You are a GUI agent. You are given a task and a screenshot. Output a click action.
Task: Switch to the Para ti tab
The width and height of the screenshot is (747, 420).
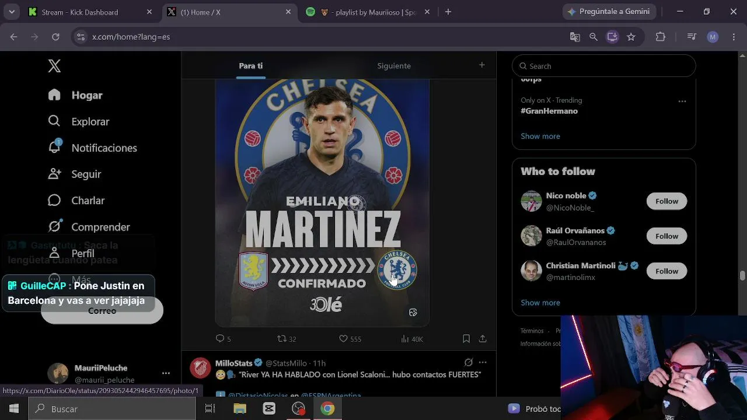(251, 66)
